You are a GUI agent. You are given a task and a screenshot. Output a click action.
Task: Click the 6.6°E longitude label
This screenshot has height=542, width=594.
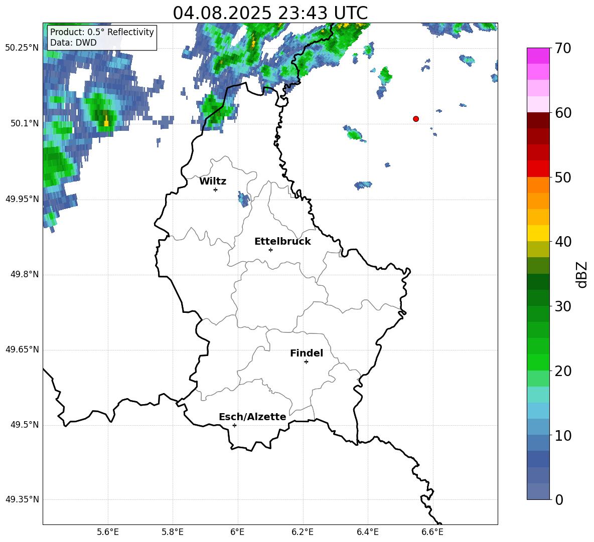432,532
